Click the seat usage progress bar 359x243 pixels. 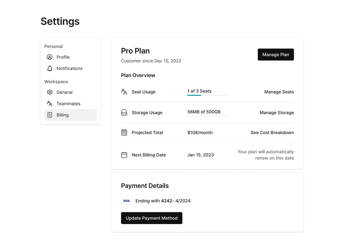[x=208, y=95]
